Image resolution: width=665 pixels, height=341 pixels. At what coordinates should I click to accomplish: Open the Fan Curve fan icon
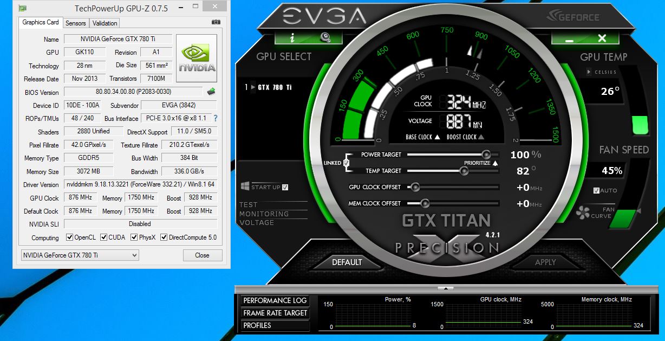point(583,213)
